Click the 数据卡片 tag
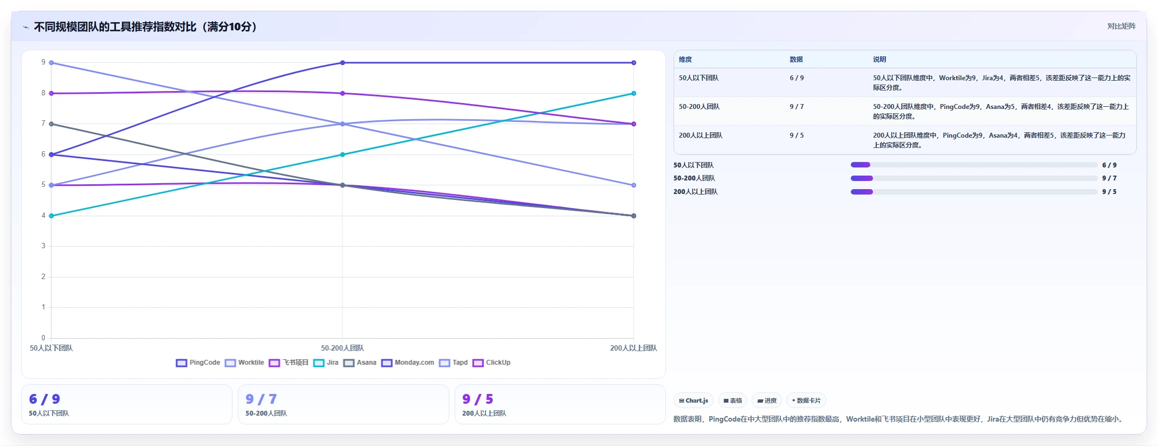 coord(806,400)
